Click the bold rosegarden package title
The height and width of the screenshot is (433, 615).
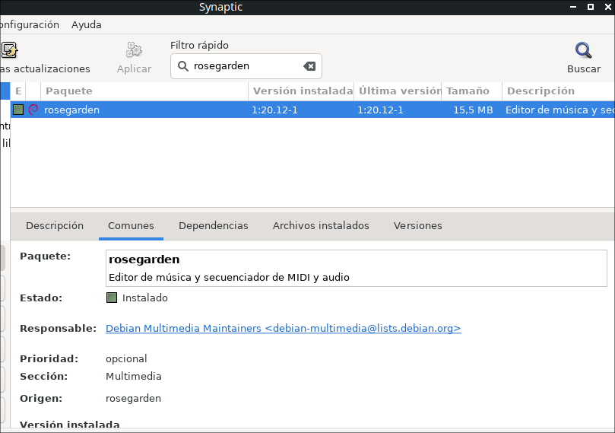pos(144,259)
